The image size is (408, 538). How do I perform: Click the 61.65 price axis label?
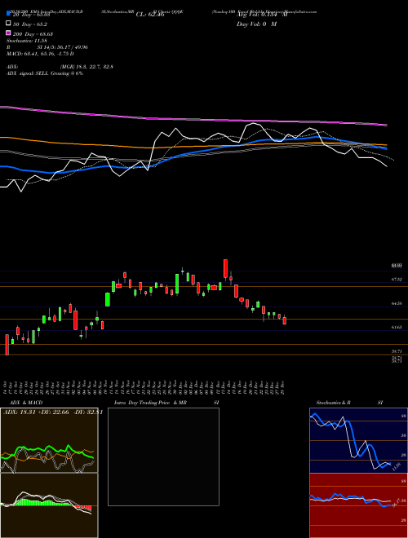coord(397,328)
